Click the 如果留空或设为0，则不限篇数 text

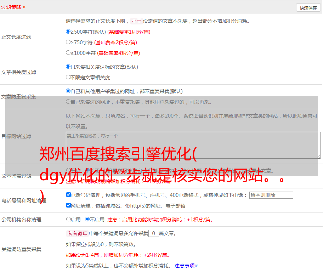point(101,245)
